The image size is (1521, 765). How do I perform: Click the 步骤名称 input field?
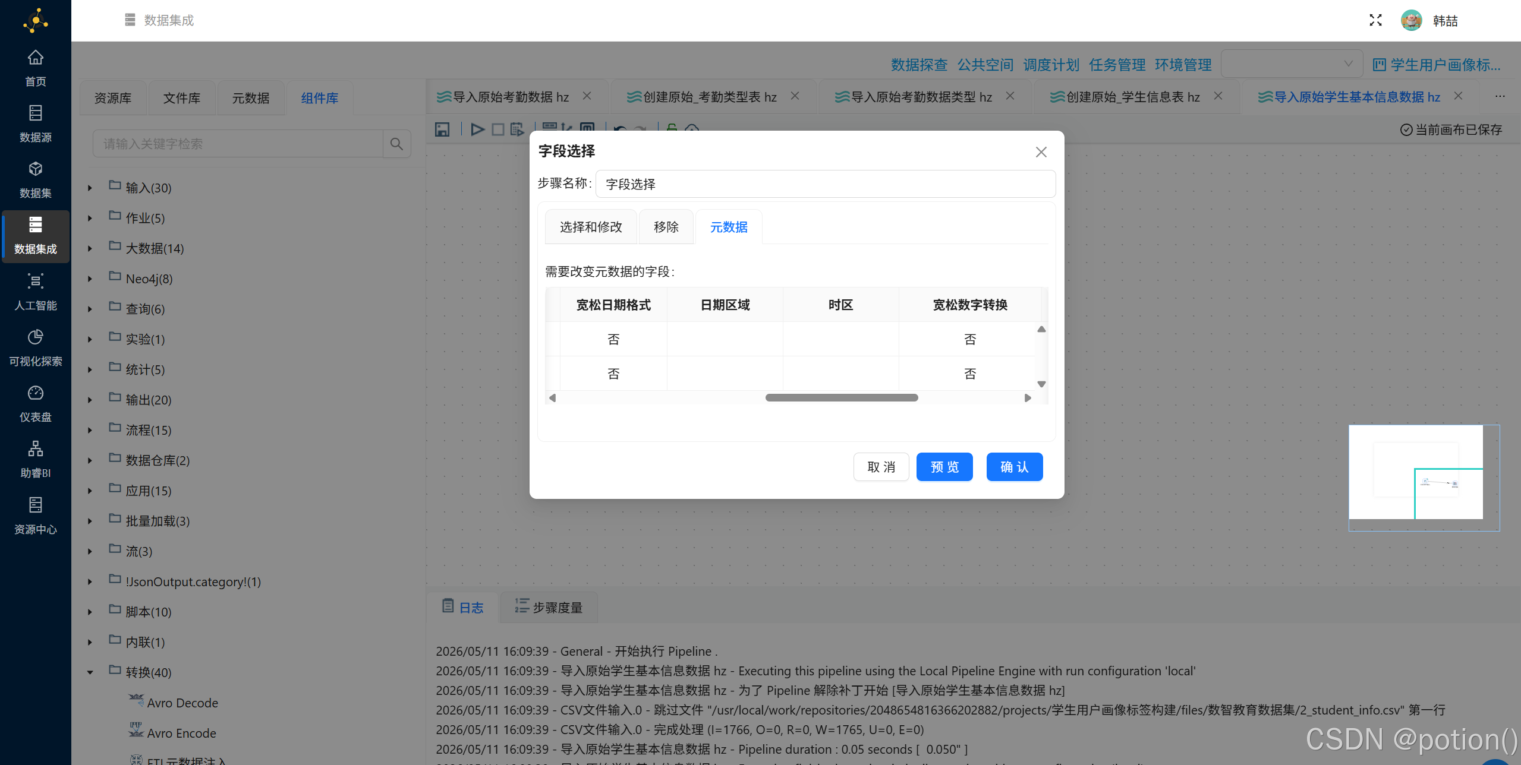tap(826, 184)
